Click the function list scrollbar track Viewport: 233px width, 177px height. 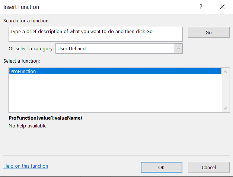(225, 90)
